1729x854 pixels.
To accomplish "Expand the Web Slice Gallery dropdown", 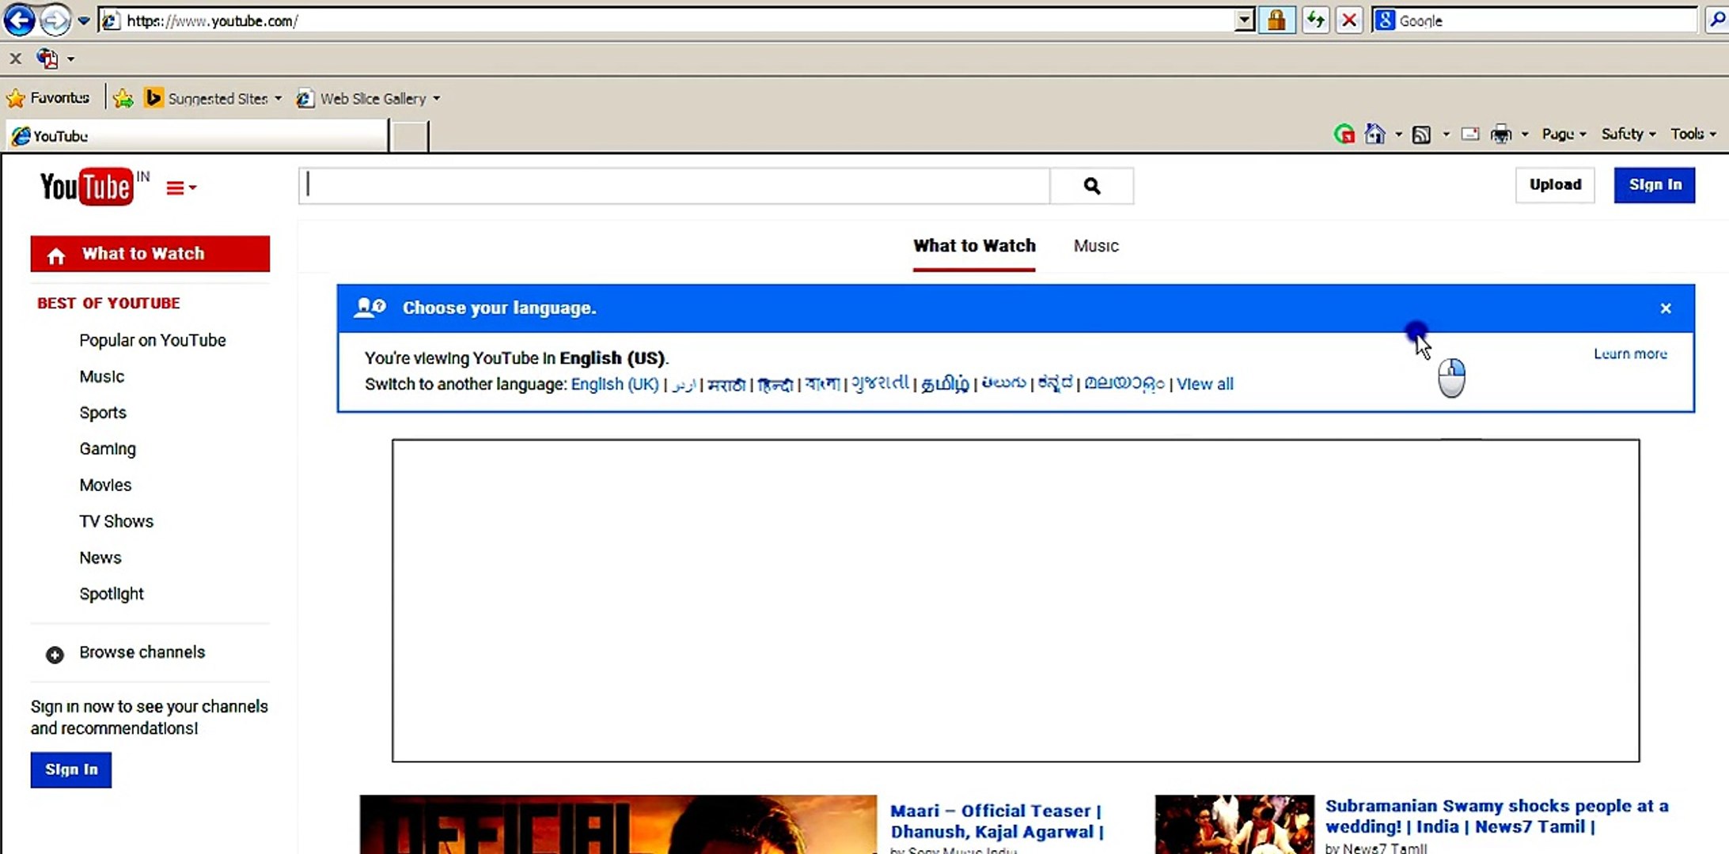I will point(436,98).
